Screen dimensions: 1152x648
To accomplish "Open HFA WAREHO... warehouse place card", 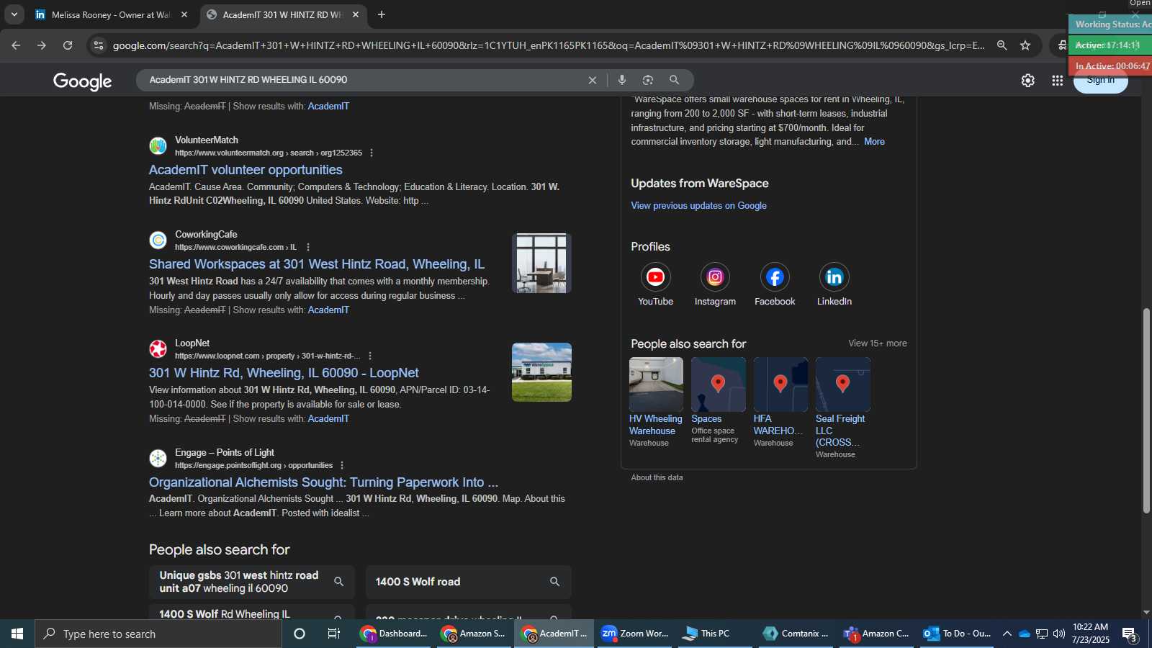I will pos(780,402).
